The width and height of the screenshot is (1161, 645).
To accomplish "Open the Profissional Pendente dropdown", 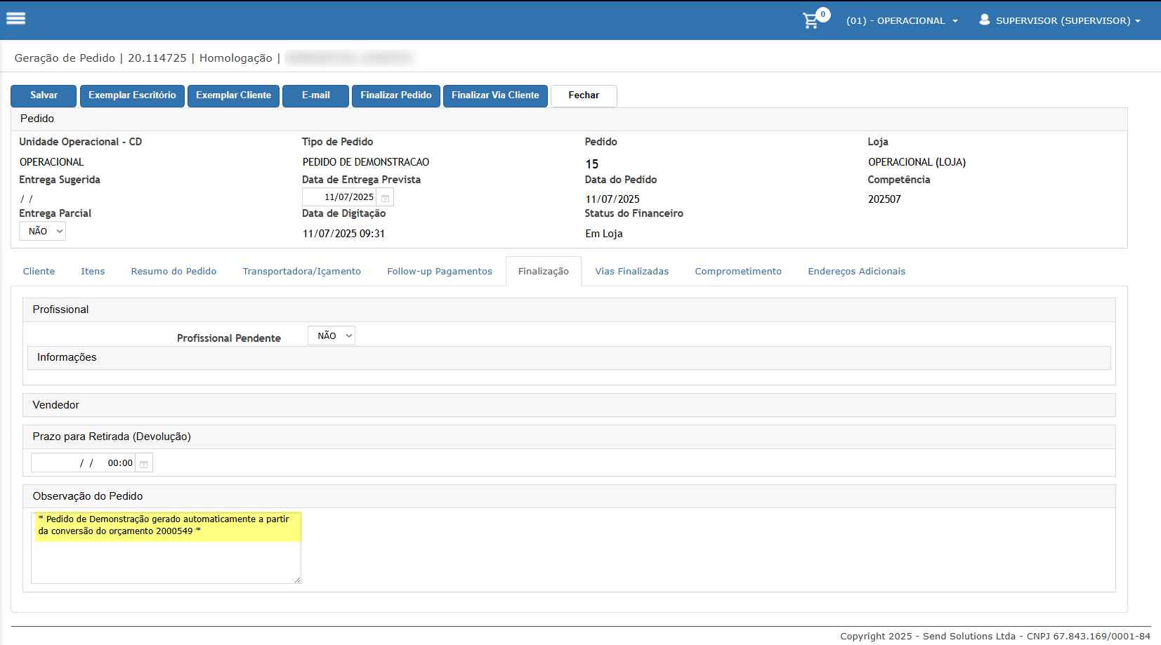I will click(x=332, y=335).
